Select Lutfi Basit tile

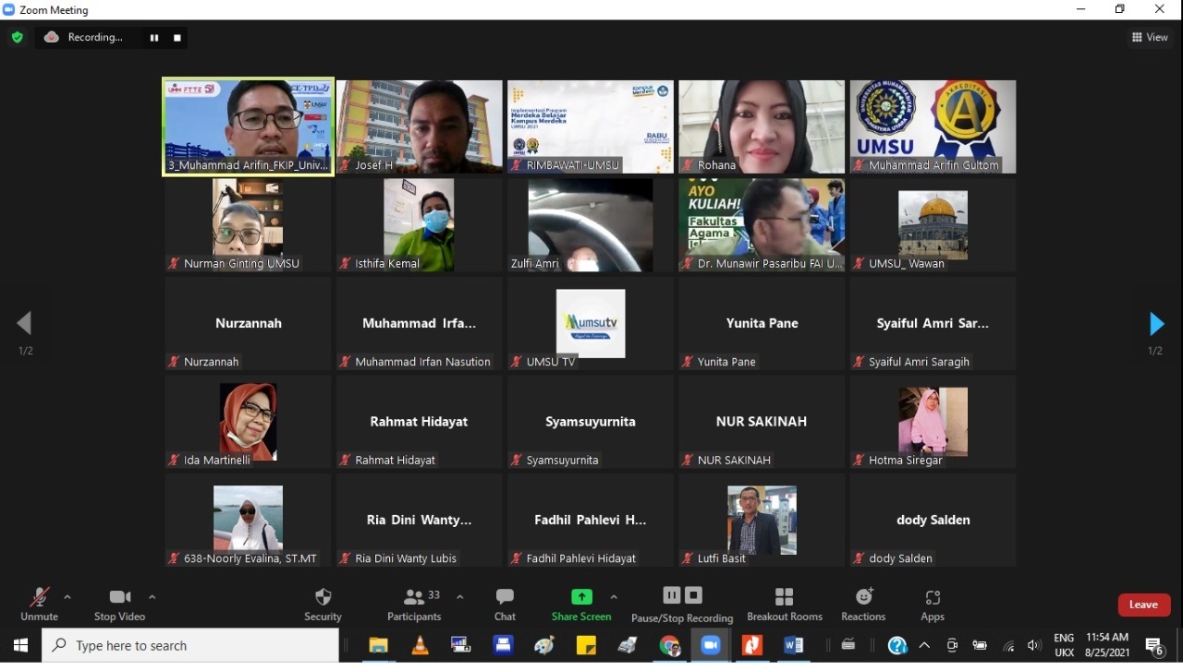(762, 521)
